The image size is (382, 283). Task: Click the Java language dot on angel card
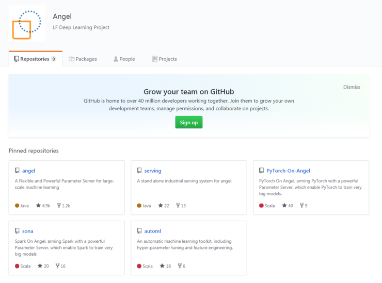(17, 206)
